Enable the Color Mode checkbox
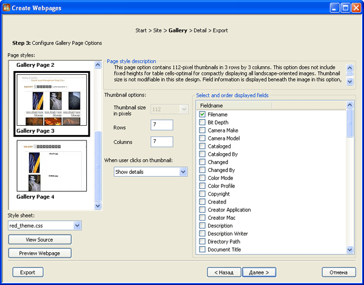Screen dimensions: 364x285 point(202,178)
